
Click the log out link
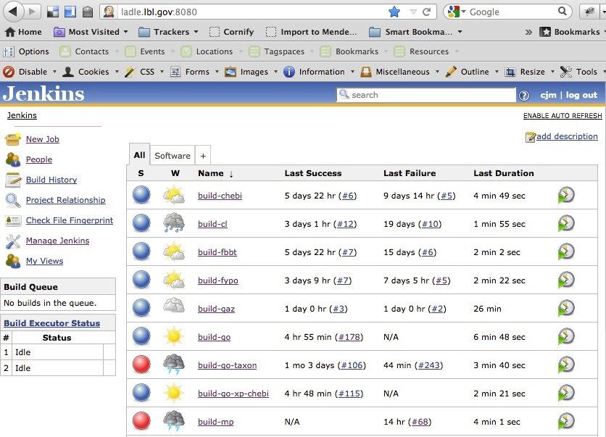pyautogui.click(x=581, y=95)
